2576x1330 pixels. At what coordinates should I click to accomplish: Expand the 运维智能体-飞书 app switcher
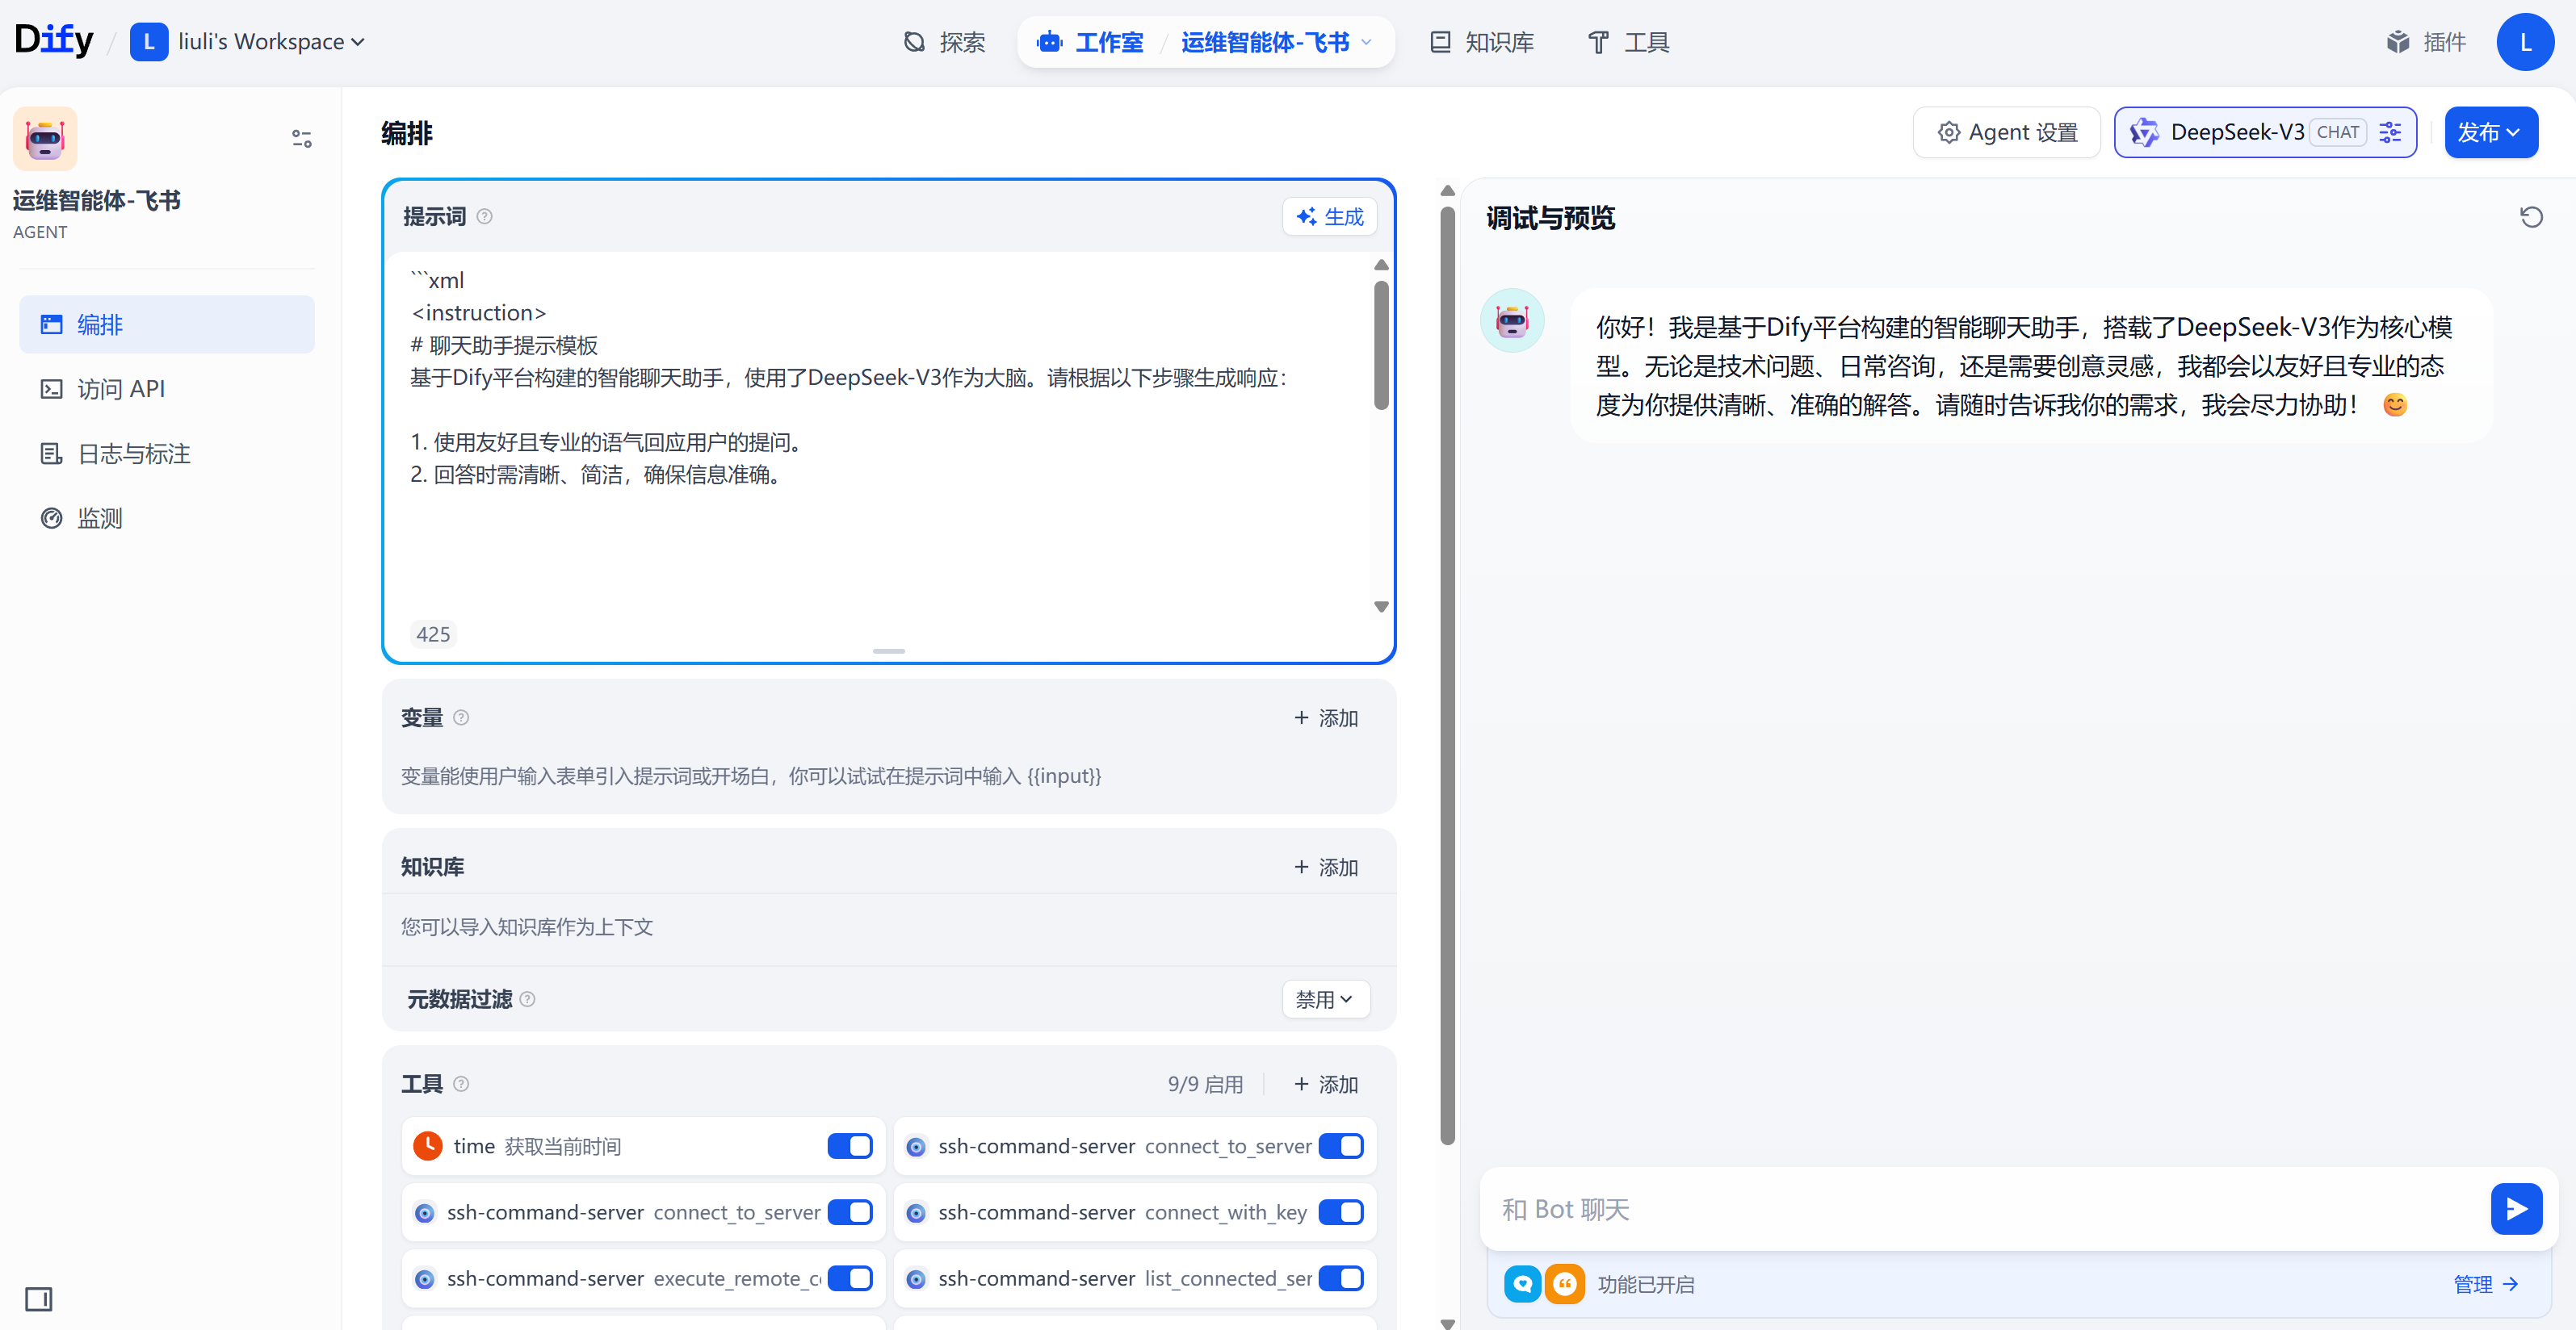pos(1277,42)
